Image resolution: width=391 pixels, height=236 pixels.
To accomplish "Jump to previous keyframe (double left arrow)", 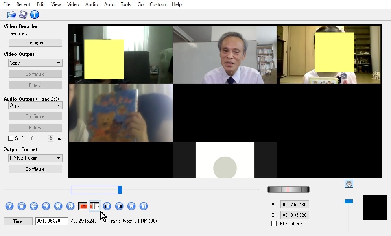I will tap(58, 206).
